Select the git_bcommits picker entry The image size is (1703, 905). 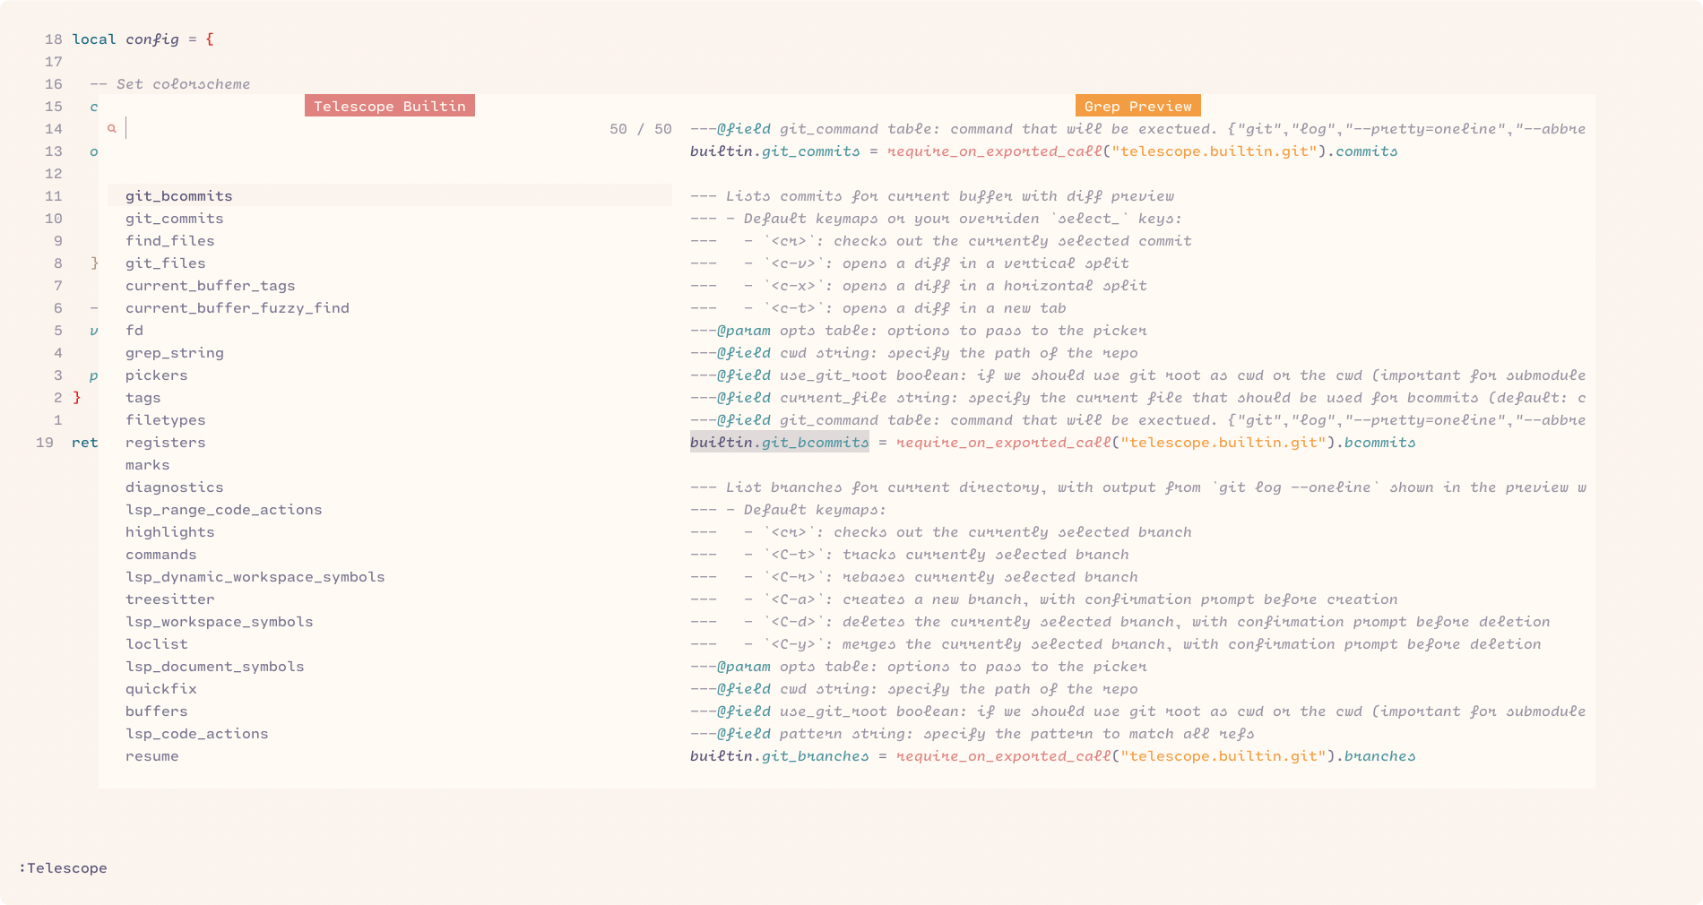178,195
